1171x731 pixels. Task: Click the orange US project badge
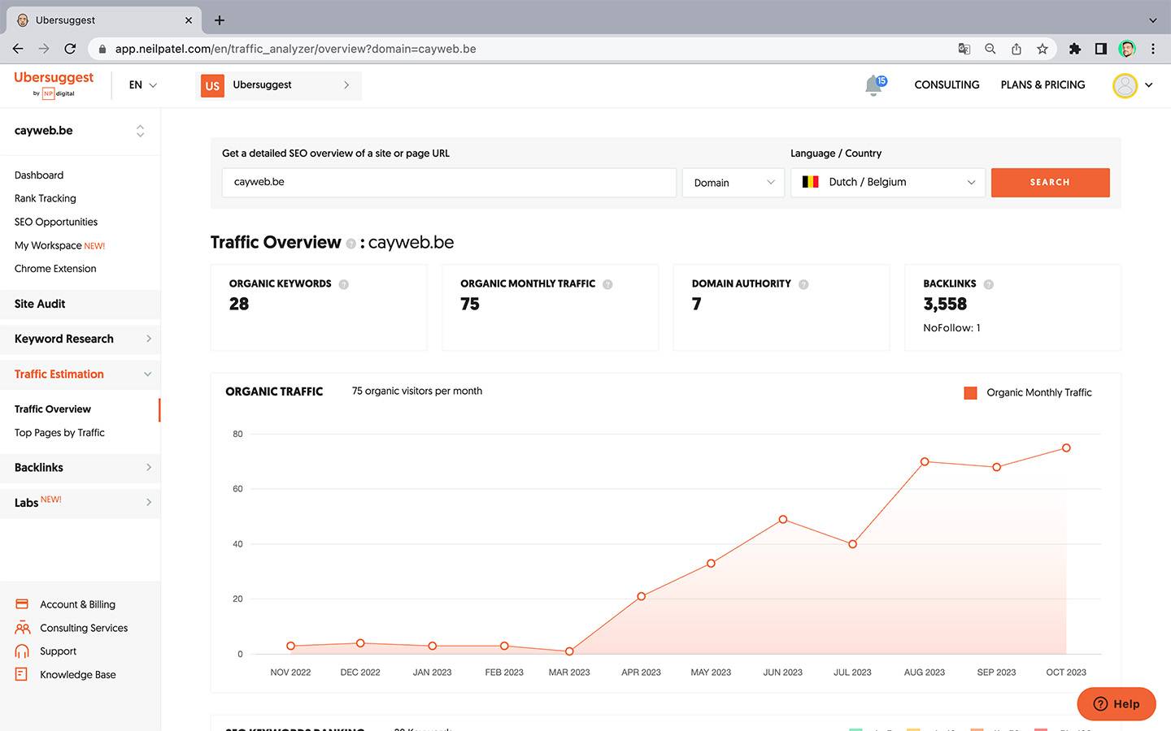(212, 85)
